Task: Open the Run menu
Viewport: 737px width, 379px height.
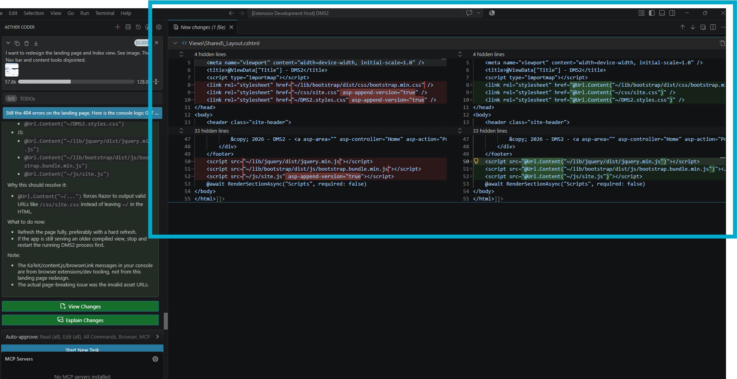Action: tap(84, 13)
